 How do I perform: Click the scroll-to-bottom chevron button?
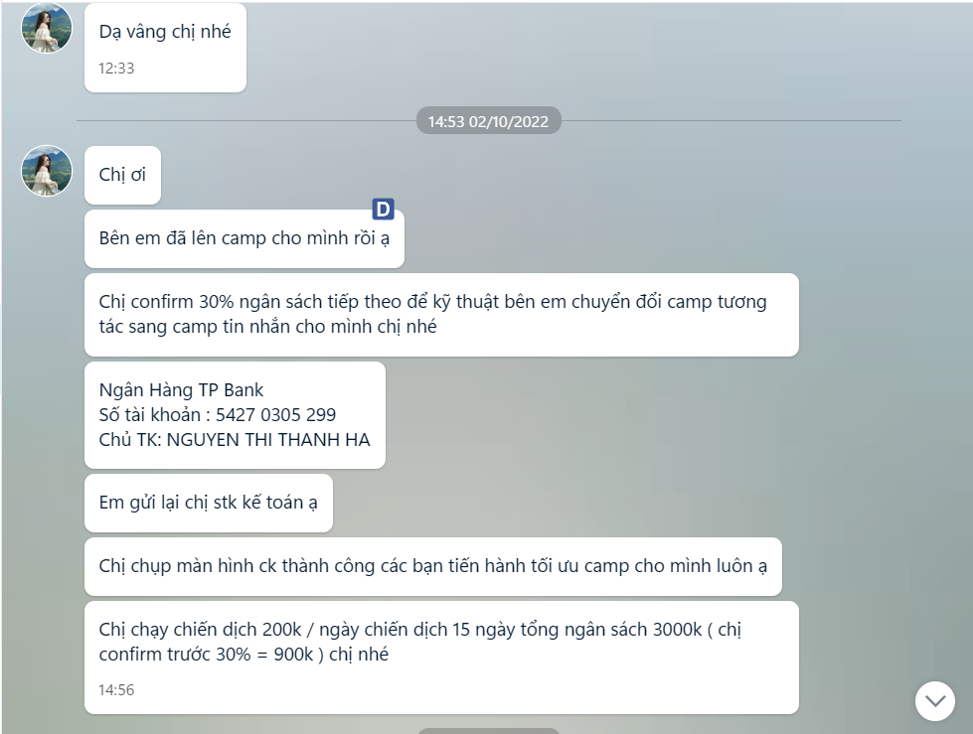(934, 701)
